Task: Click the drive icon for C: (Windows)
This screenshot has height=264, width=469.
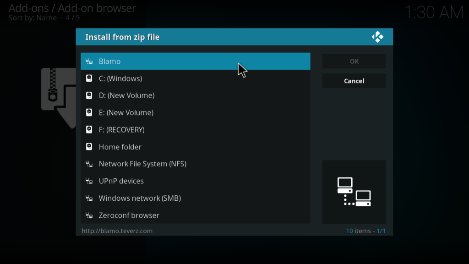Action: click(x=89, y=78)
